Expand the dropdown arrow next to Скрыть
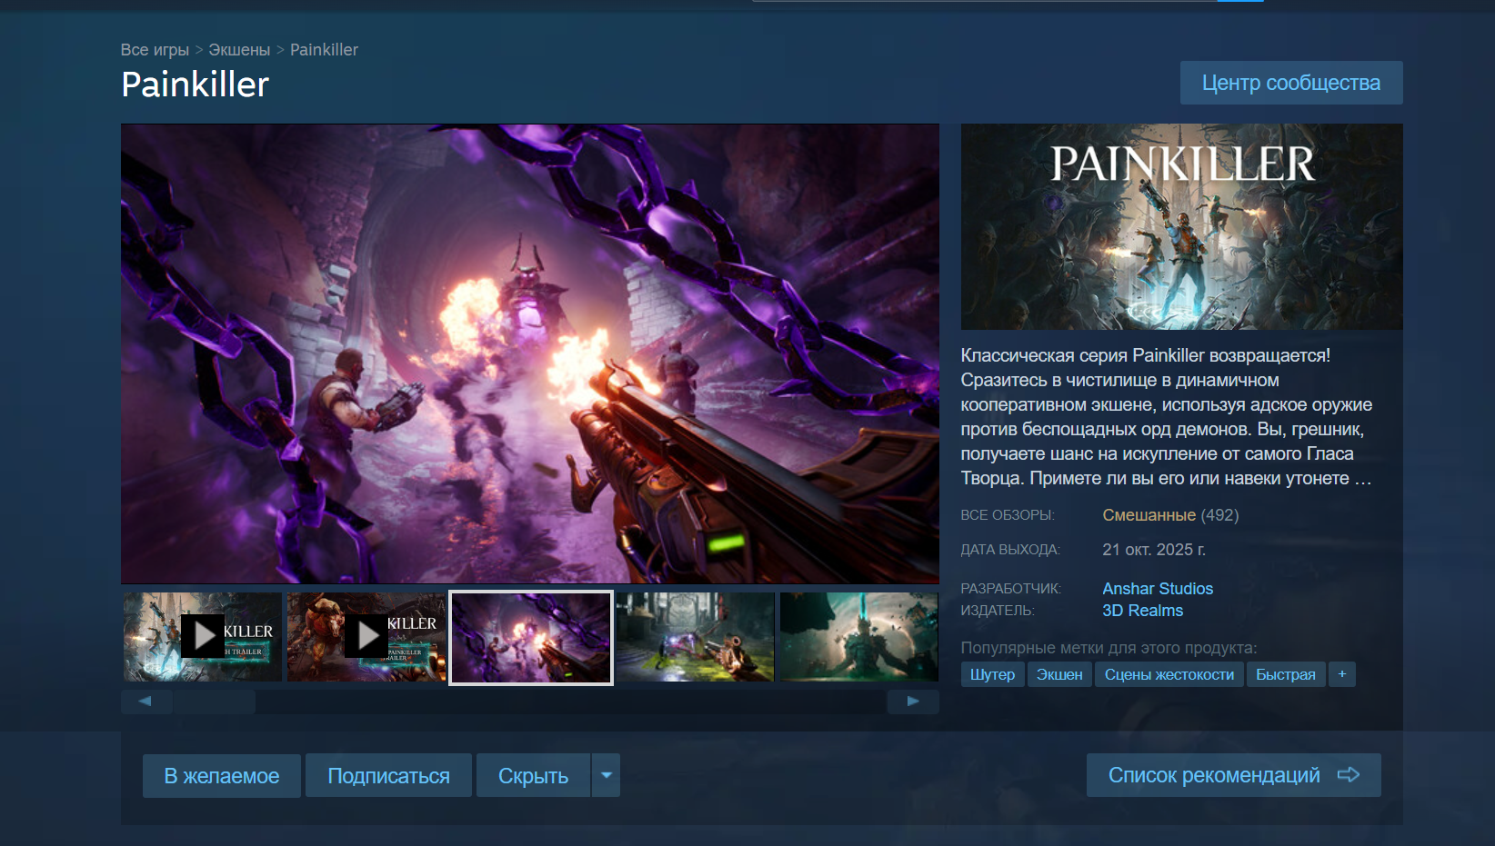 click(x=607, y=775)
